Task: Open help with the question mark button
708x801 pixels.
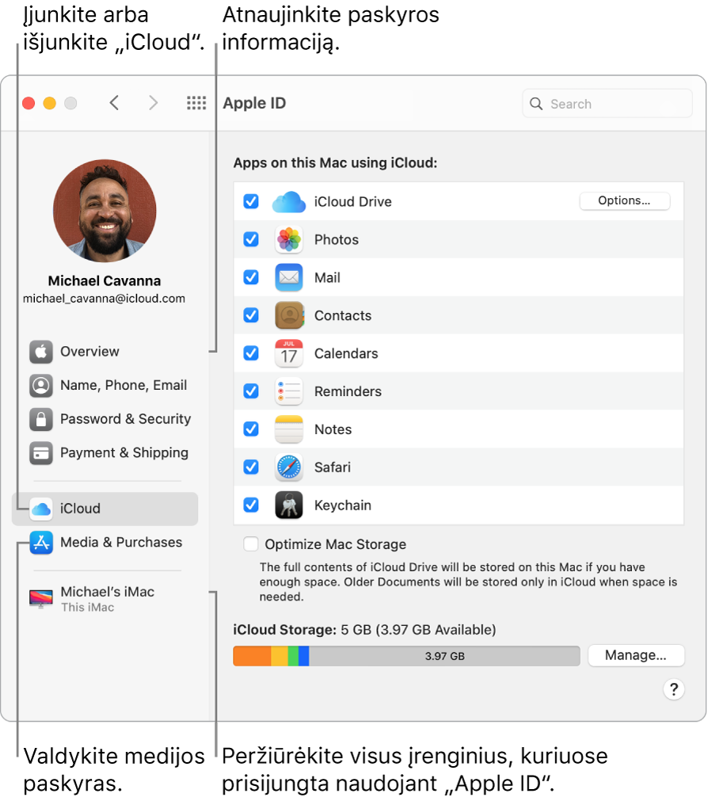Action: point(674,689)
